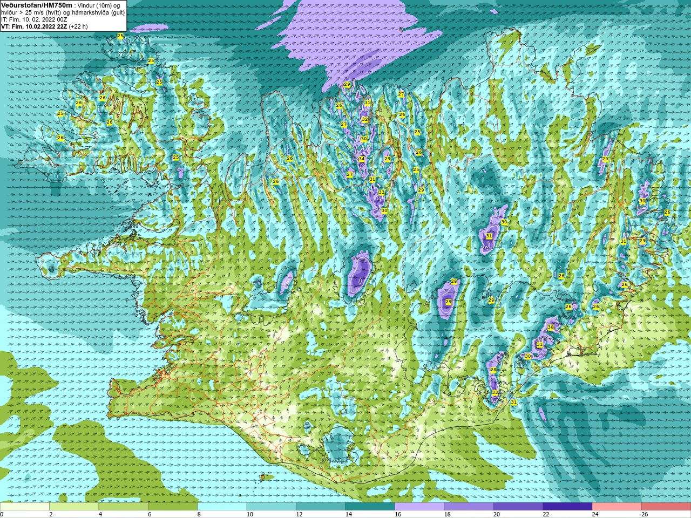The image size is (691, 518).
Task: Select the legend tick label "24"
Action: pos(595,514)
